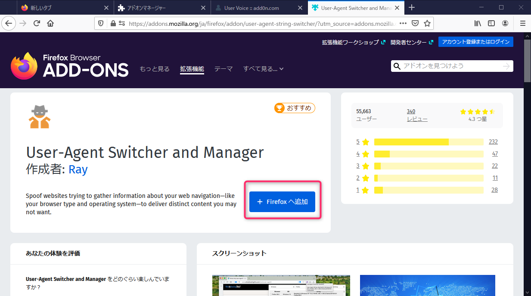This screenshot has width=531, height=296.
Task: Open the もっと見る navigation item
Action: click(x=155, y=69)
